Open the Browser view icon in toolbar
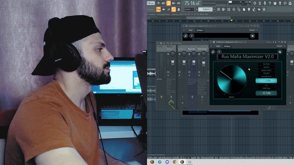Viewport: 294px width, 165px height. tap(239, 9)
